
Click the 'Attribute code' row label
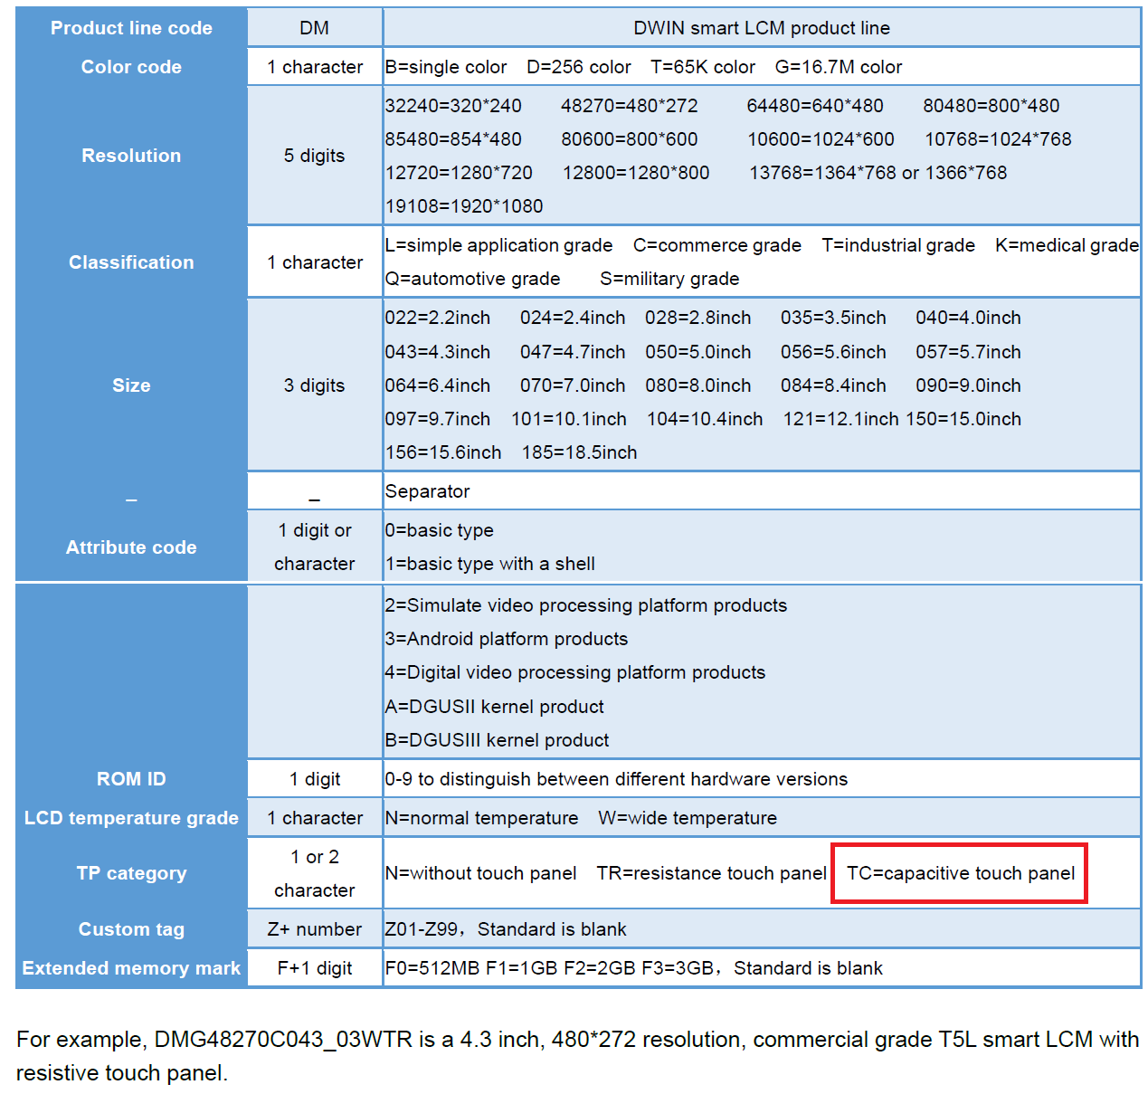[x=131, y=547]
